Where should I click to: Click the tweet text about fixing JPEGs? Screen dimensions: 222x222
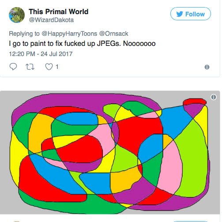(82, 44)
